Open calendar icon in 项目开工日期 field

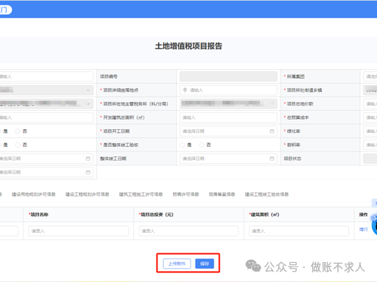[x=272, y=131]
